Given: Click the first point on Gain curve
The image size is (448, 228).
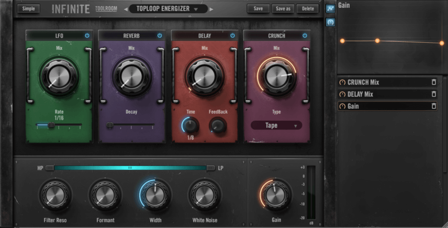Looking at the screenshot, I should (x=342, y=41).
